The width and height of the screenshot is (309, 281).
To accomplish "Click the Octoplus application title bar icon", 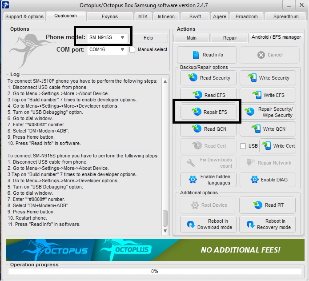I will point(5,5).
